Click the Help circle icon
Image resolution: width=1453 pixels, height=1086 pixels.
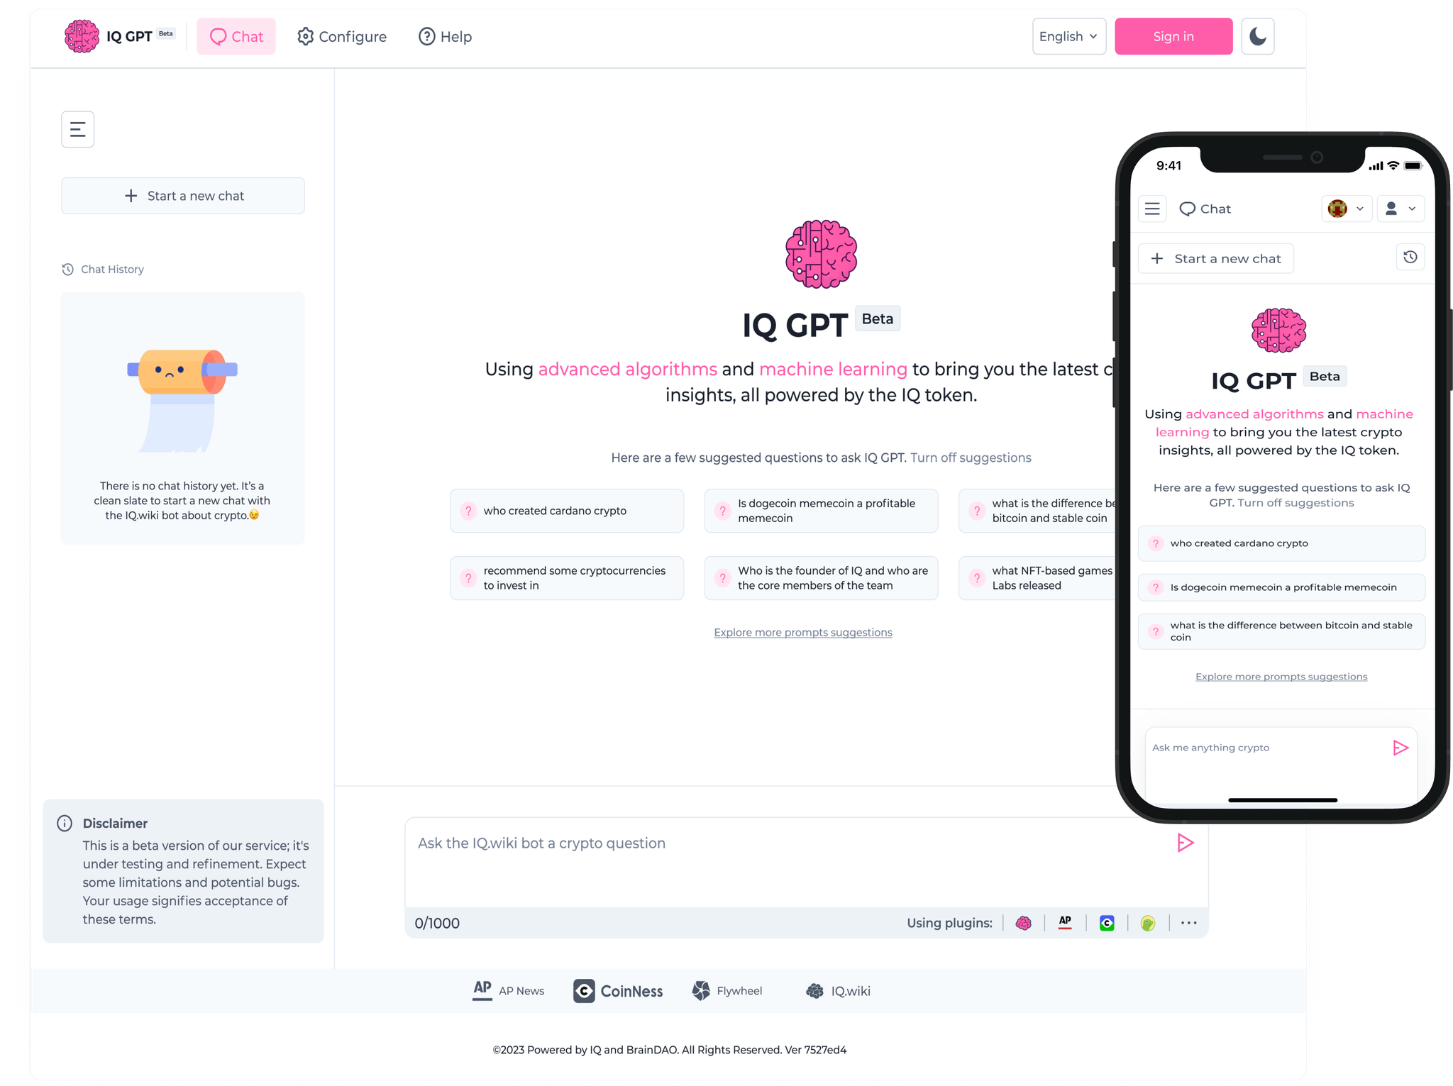click(426, 36)
